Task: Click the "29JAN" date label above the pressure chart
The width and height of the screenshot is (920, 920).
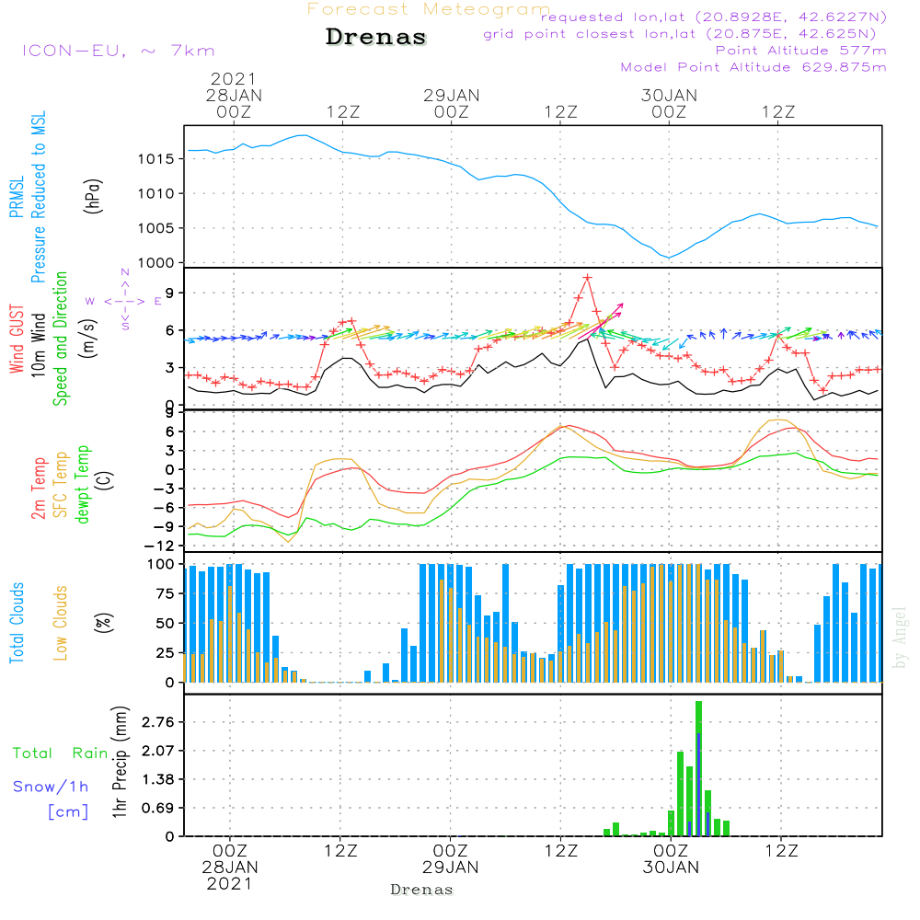Action: [451, 96]
